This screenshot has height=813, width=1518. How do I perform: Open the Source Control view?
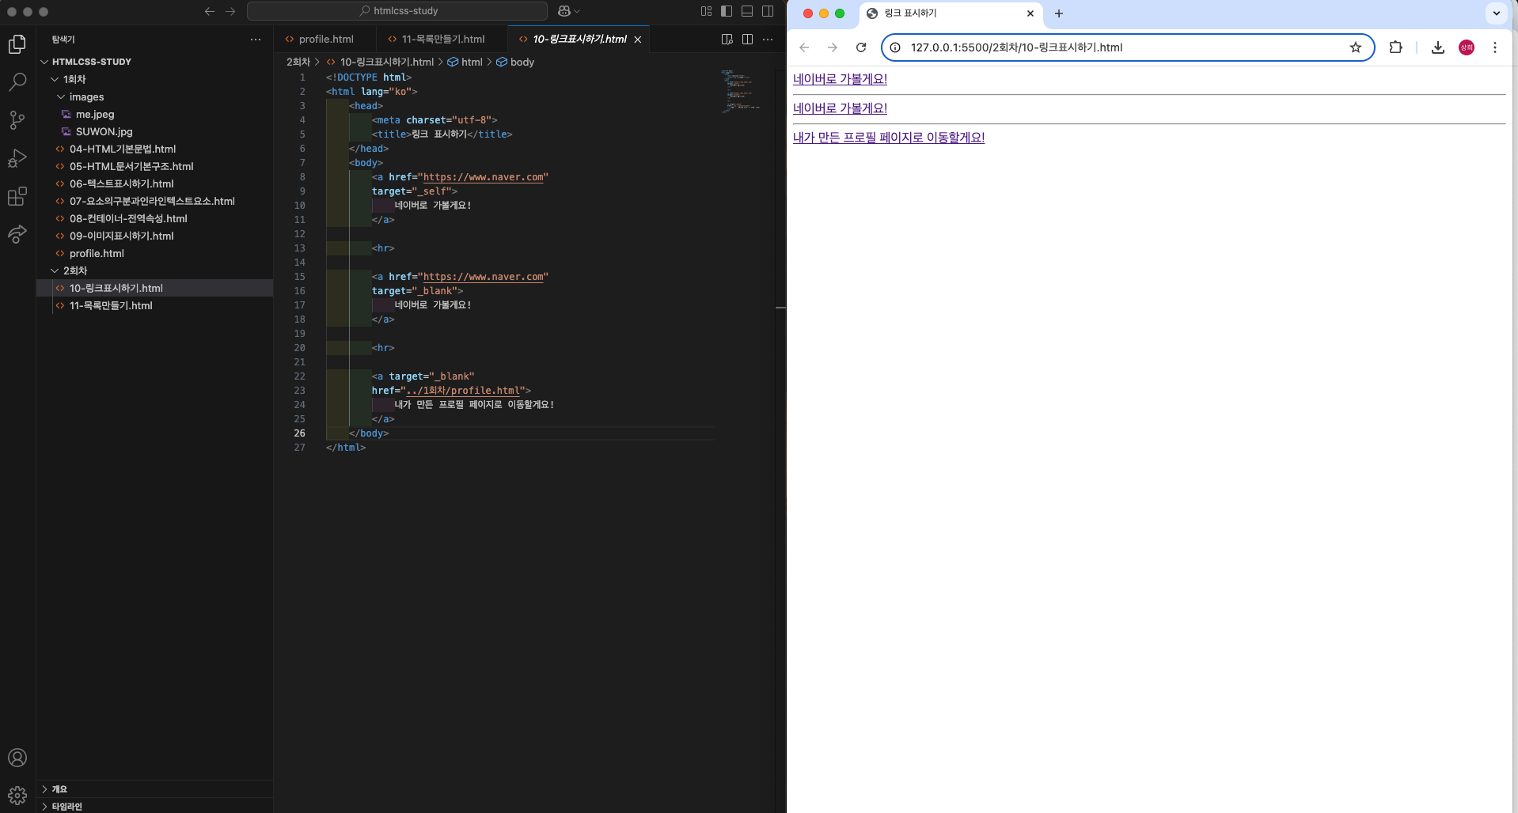[17, 120]
